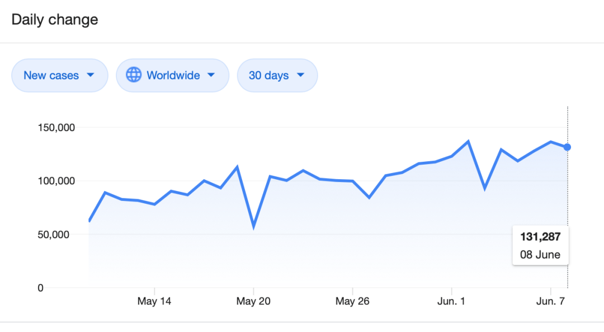Screen dimensions: 604x332
Task: Click the 131,287 tooltip box
Action: click(540, 245)
